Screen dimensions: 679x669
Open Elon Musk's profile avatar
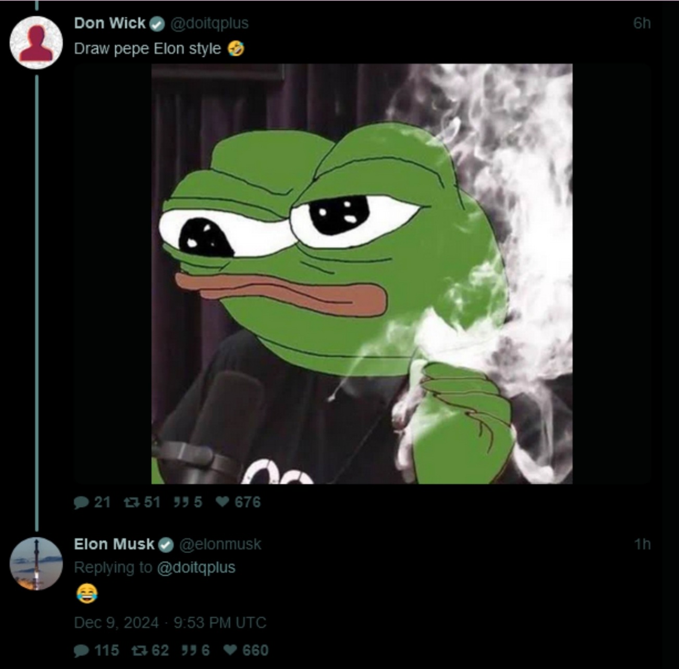coord(36,564)
